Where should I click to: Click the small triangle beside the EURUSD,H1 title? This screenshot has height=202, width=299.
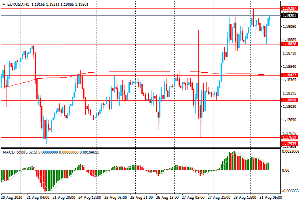3,4
